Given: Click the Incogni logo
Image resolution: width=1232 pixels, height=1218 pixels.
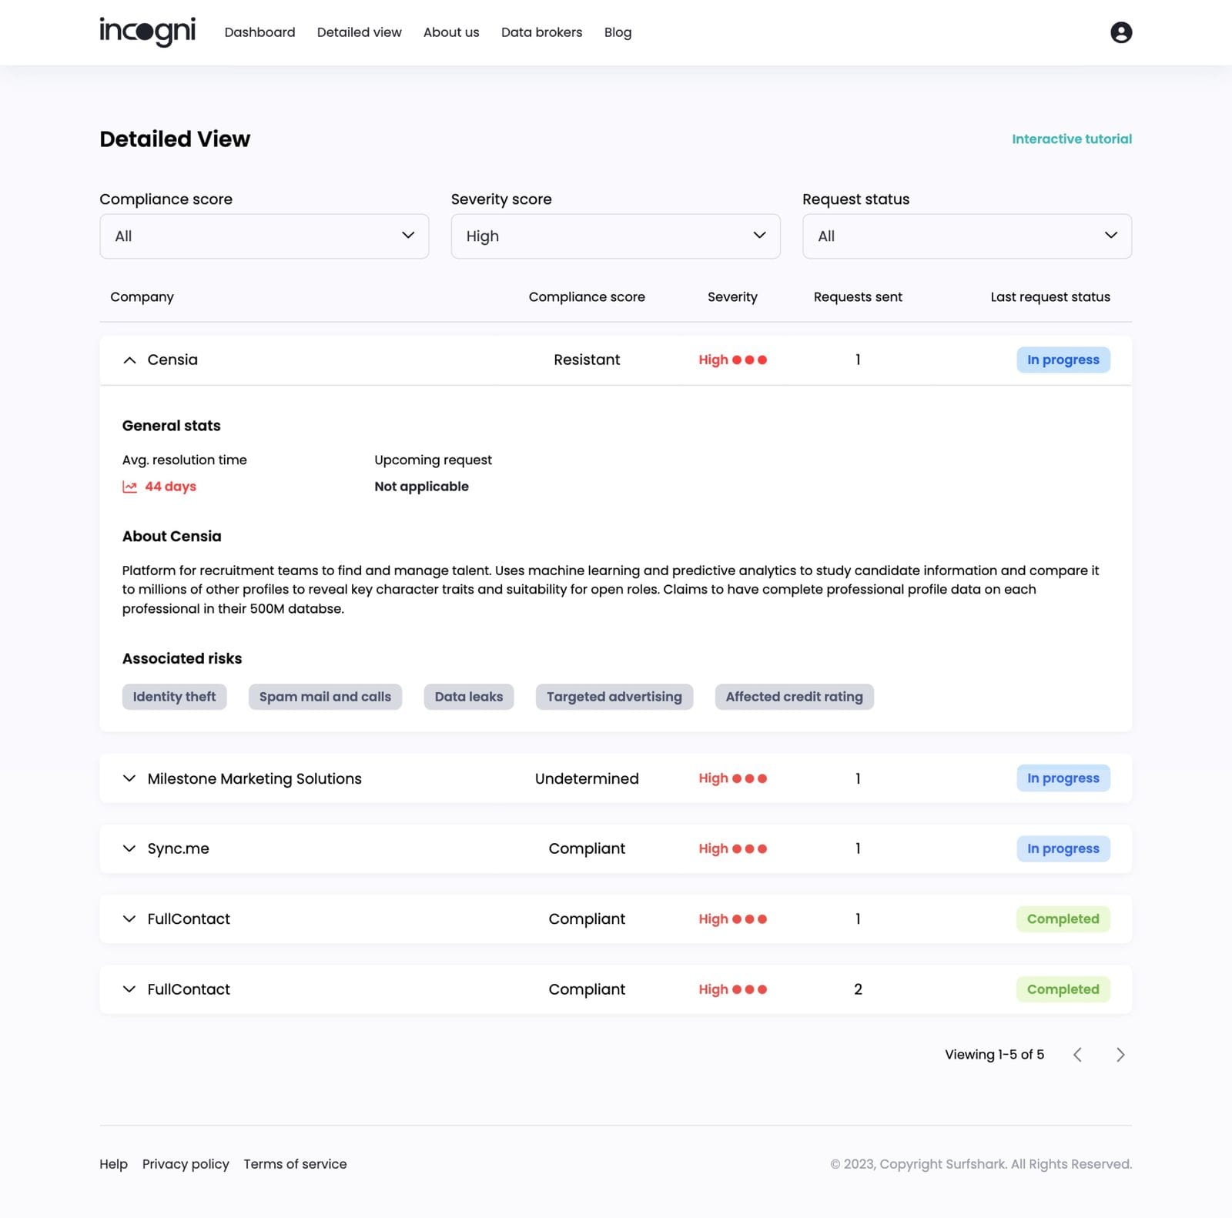Looking at the screenshot, I should (x=147, y=32).
